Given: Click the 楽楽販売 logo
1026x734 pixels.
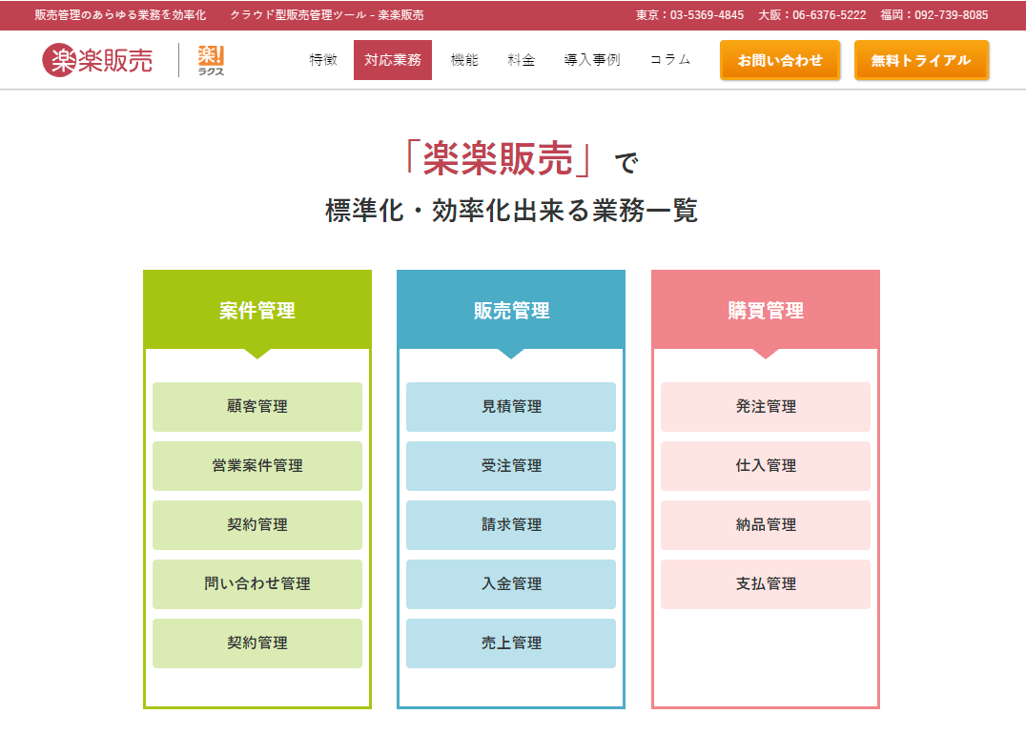Looking at the screenshot, I should (97, 60).
